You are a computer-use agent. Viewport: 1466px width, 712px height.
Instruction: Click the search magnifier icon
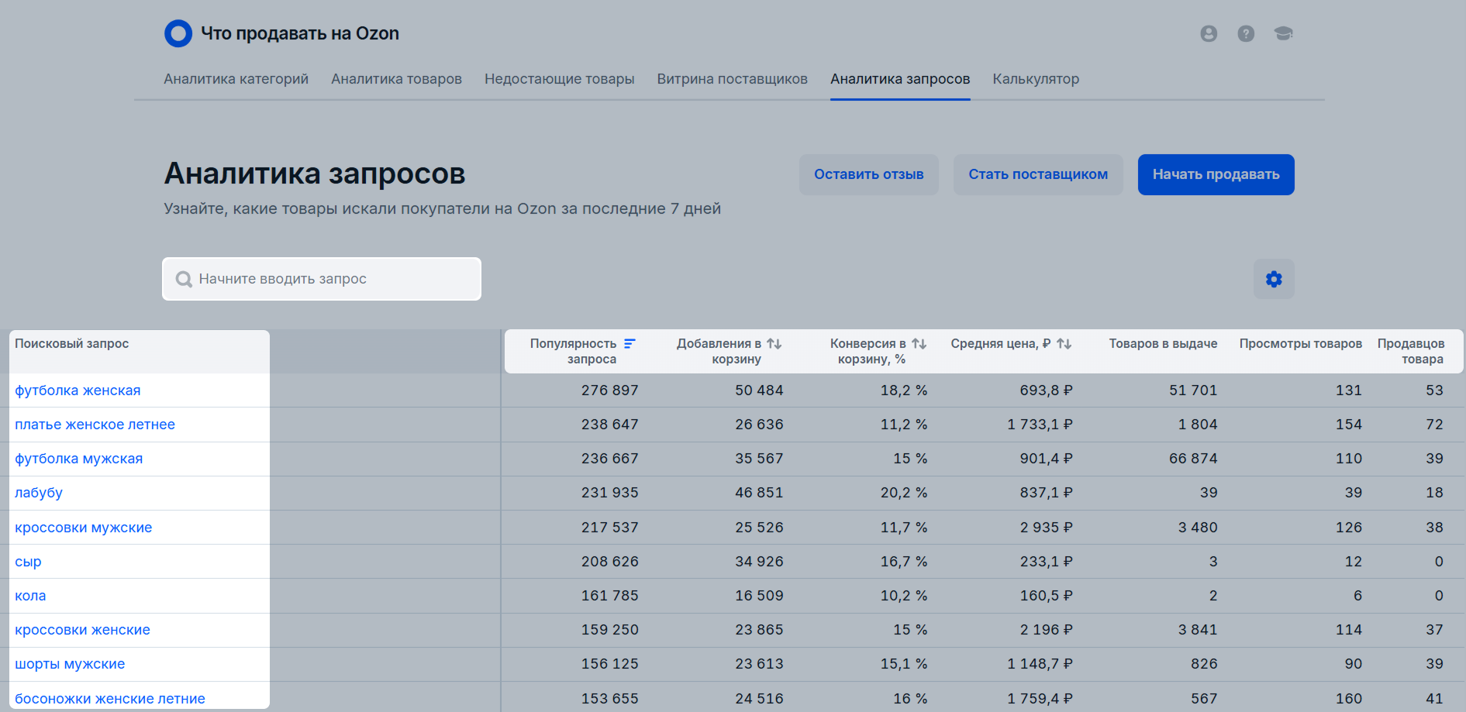(184, 279)
